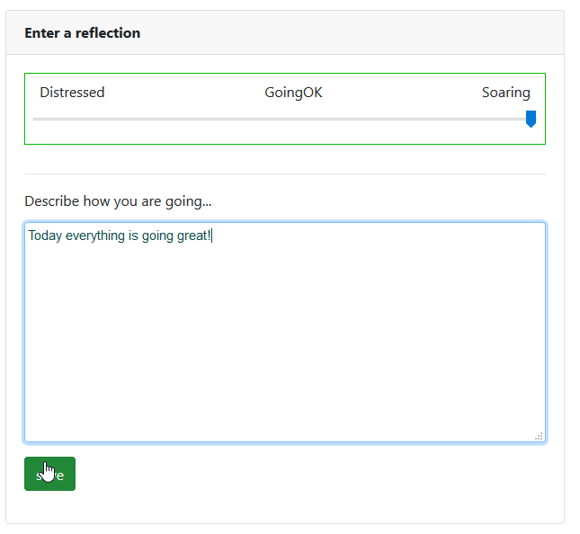The image size is (580, 534).
Task: Select the GoingOK label
Action: [x=293, y=93]
